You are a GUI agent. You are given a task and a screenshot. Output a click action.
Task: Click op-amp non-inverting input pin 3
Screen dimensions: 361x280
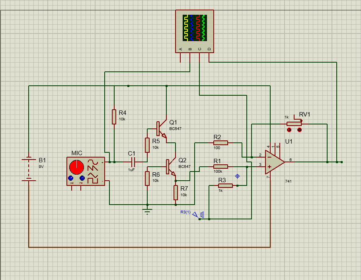[260, 166]
